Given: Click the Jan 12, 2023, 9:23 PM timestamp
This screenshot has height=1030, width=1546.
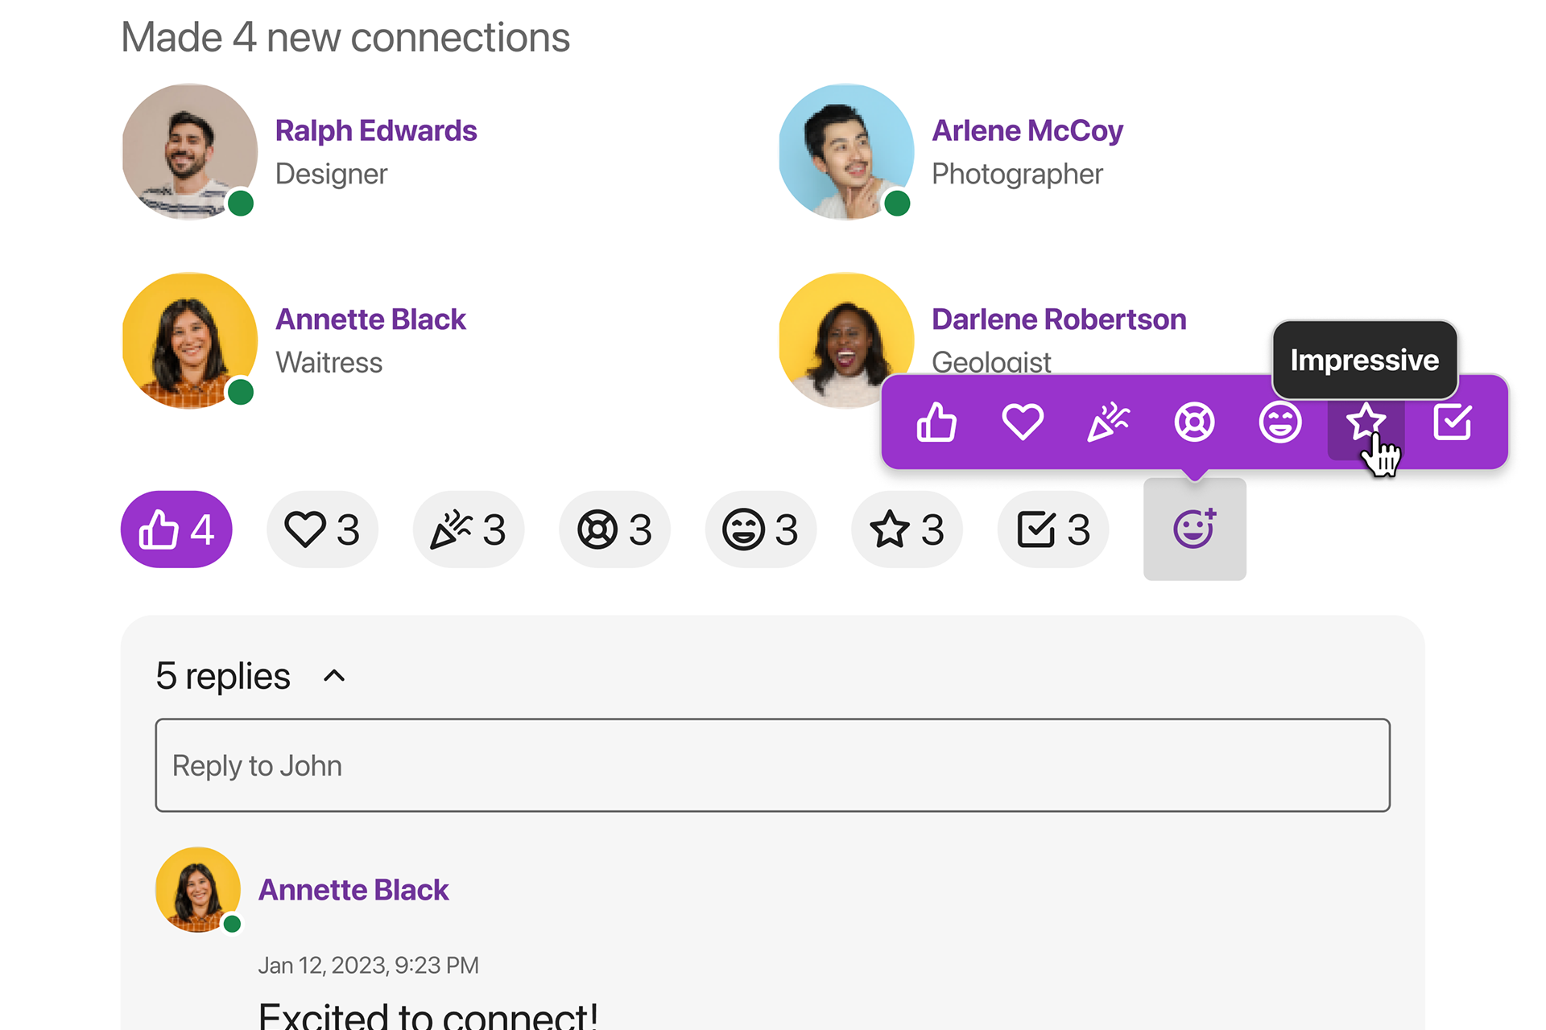Looking at the screenshot, I should 368,965.
